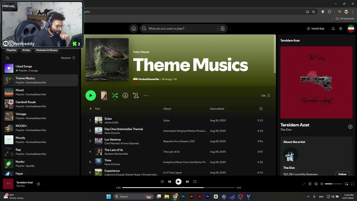Click the Theme Musics cover art
The image size is (357, 201).
[107, 60]
